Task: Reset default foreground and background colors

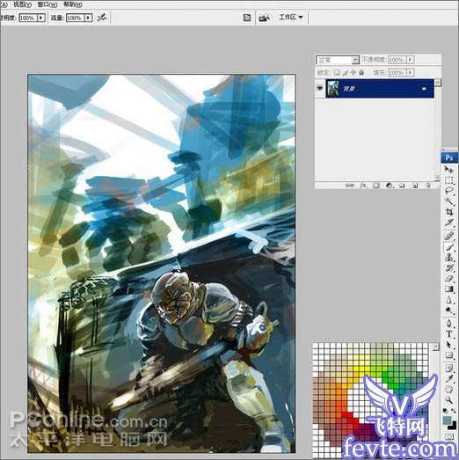Action: point(445,411)
